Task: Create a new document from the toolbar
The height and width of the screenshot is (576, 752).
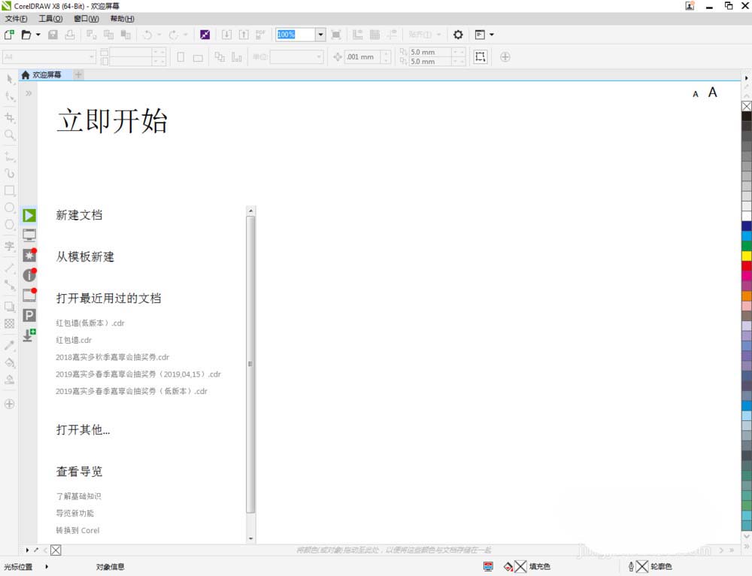Action: click(9, 35)
